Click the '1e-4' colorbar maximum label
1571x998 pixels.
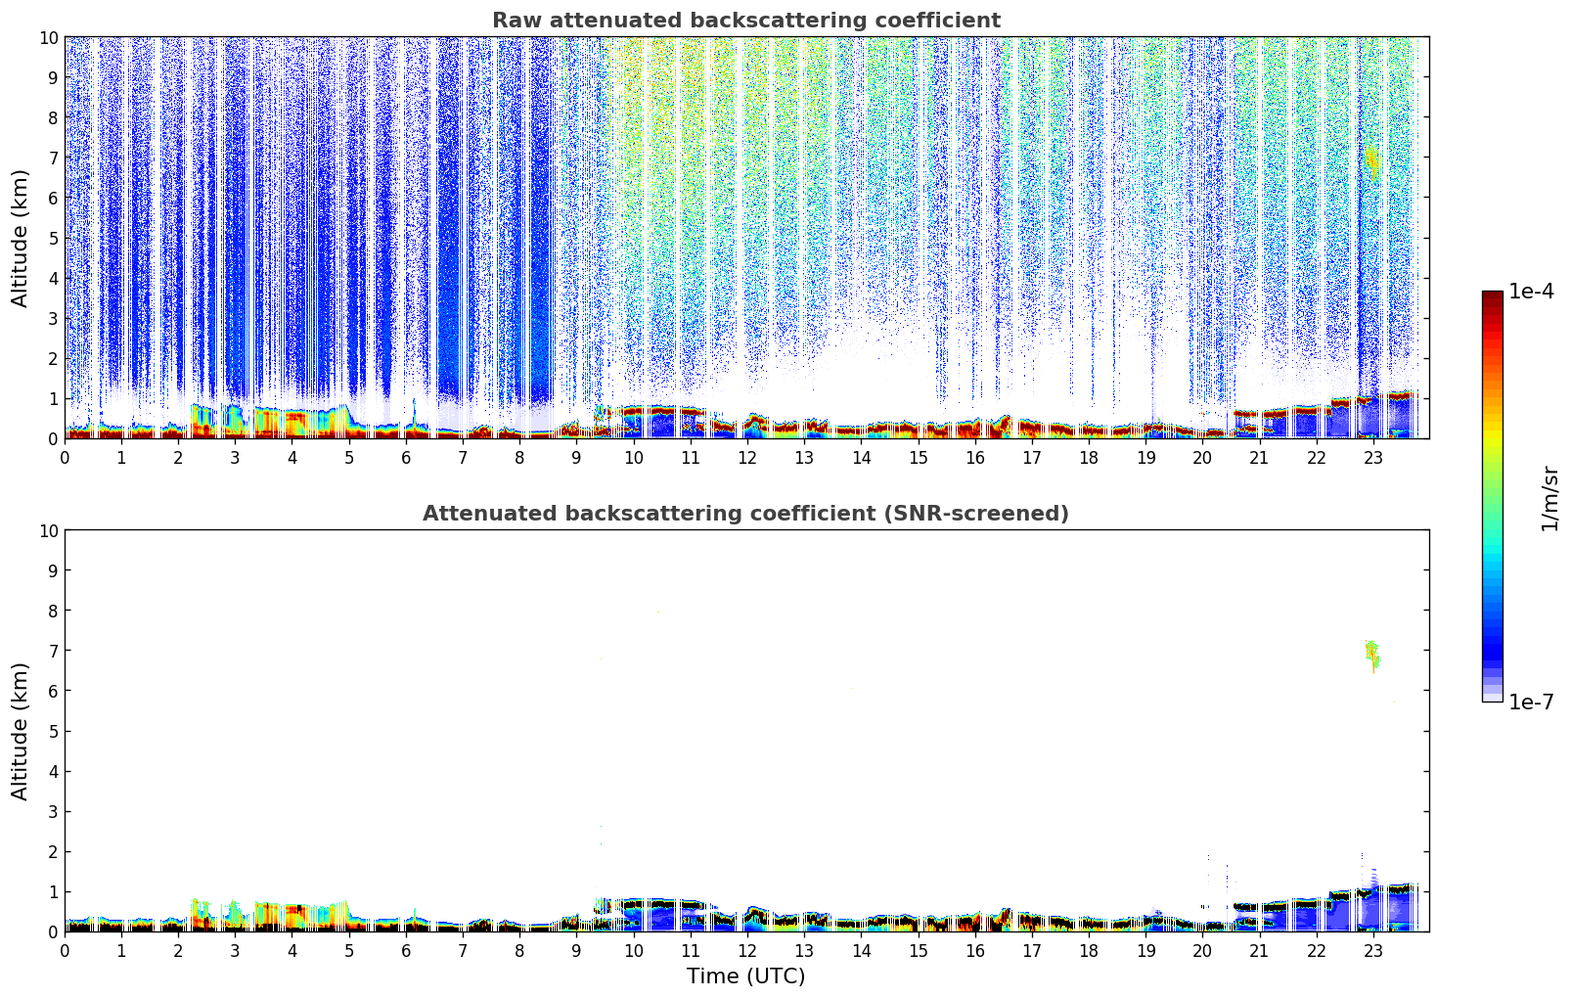pos(1531,292)
